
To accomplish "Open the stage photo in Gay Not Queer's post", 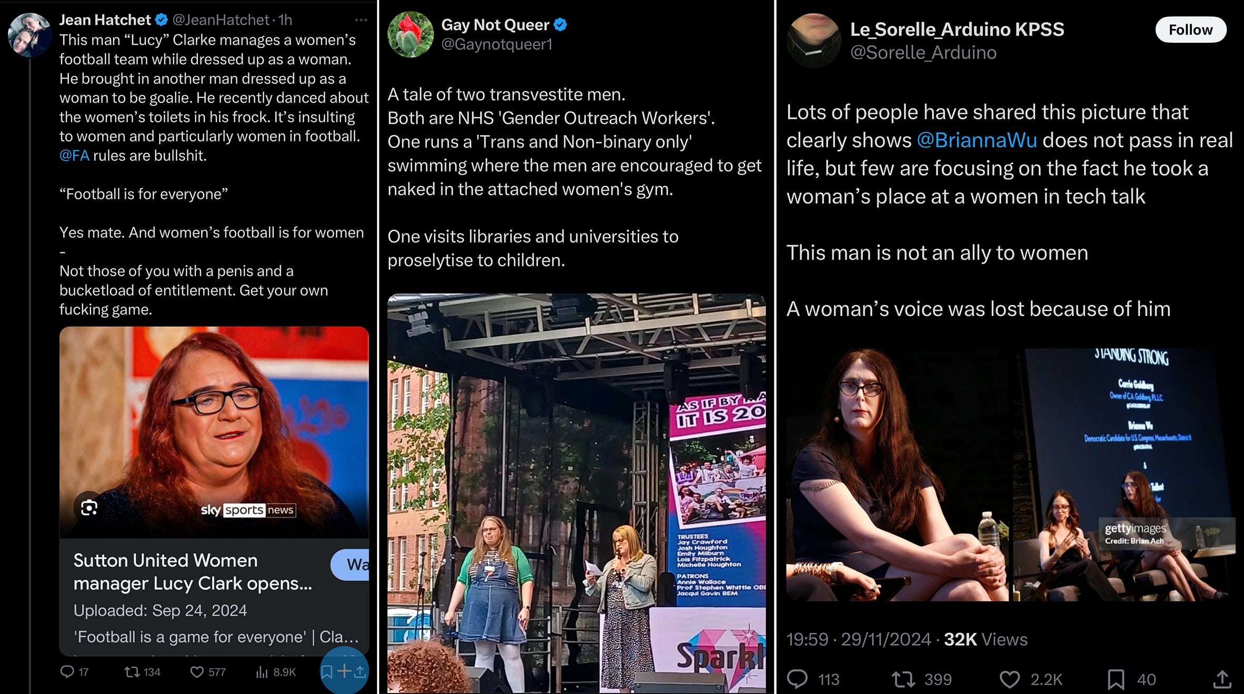I will (576, 493).
